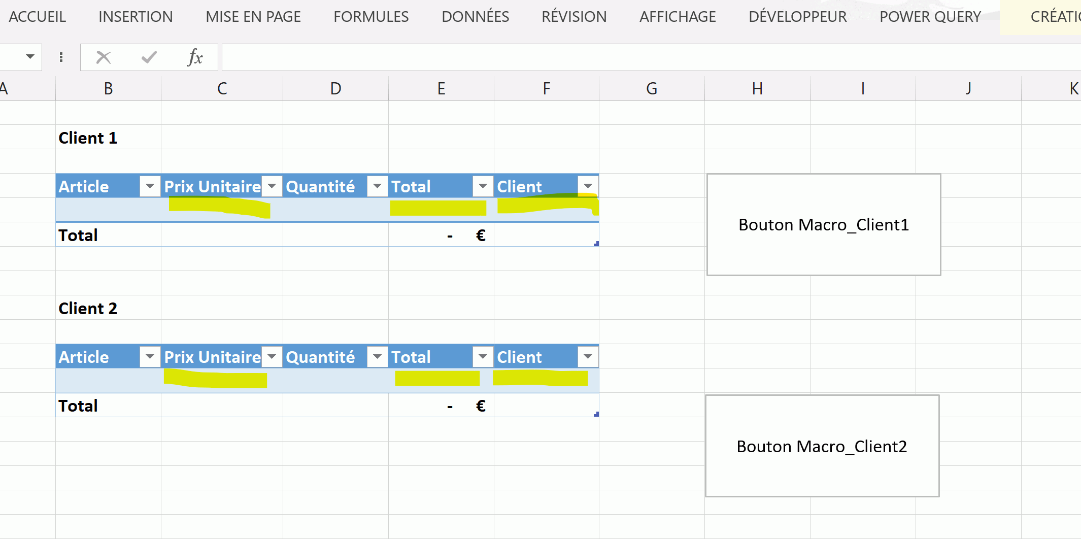Image resolution: width=1081 pixels, height=539 pixels.
Task: Open Prix Unitaire filter in Client 1 table
Action: (272, 186)
